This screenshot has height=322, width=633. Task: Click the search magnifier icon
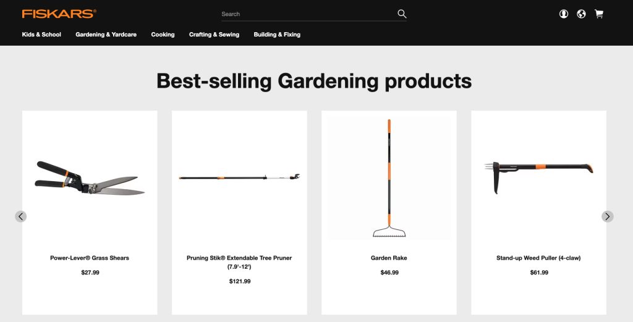click(402, 14)
